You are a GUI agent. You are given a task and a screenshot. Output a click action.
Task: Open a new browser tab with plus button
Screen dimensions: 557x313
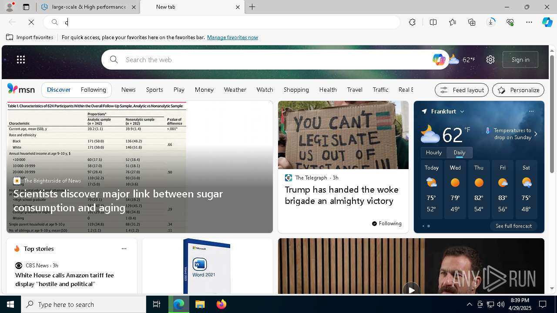pos(252,7)
